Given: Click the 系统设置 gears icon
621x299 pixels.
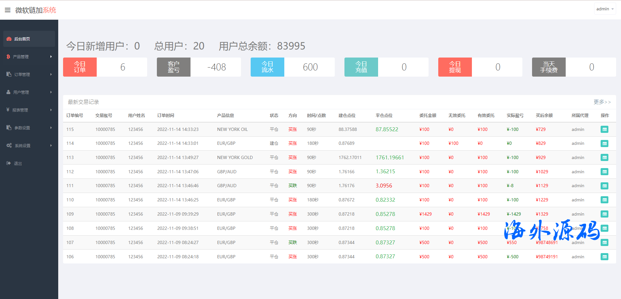Looking at the screenshot, I should point(9,145).
